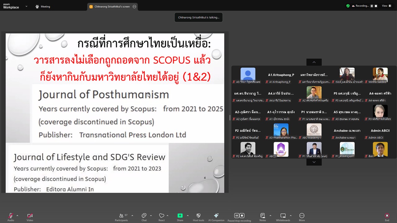
Task: Click slide page number 4
Action: [205, 178]
